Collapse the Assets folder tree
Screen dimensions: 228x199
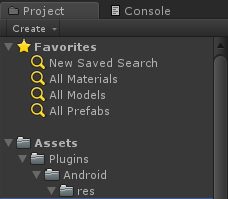(x=9, y=143)
